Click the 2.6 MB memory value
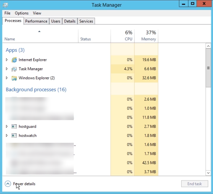 click(150, 99)
